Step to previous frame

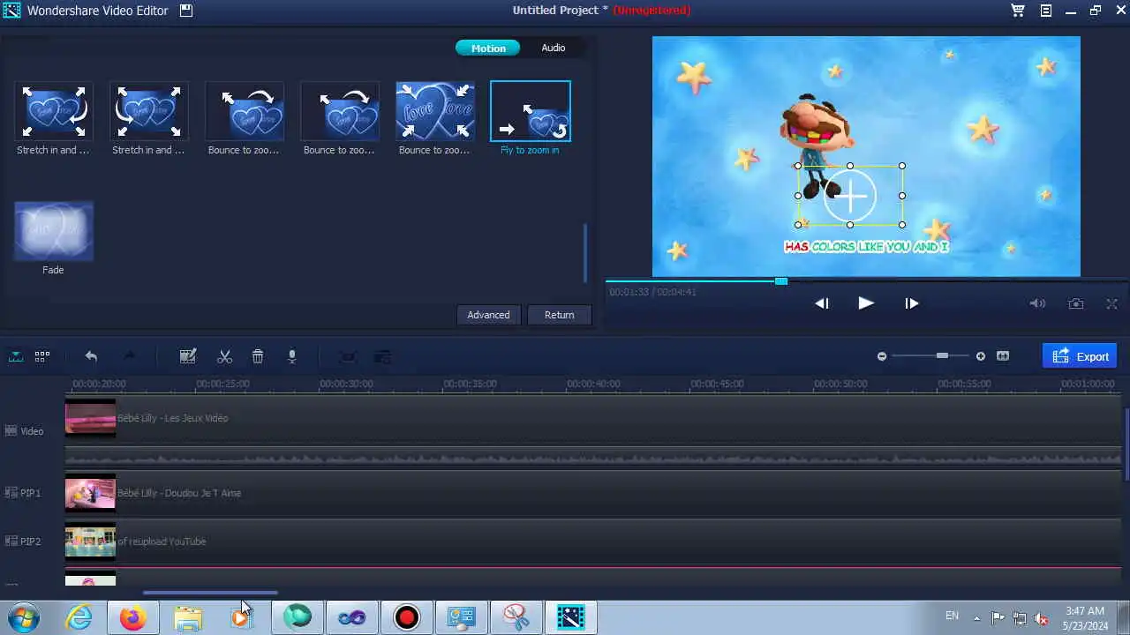tap(822, 303)
